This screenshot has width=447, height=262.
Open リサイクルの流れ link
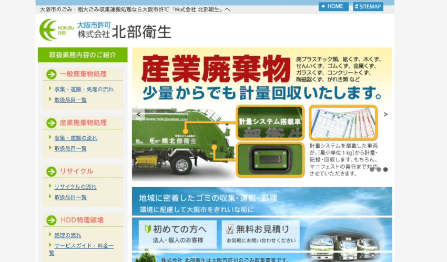(75, 187)
